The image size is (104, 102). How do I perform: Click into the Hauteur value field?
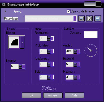pos(70,77)
